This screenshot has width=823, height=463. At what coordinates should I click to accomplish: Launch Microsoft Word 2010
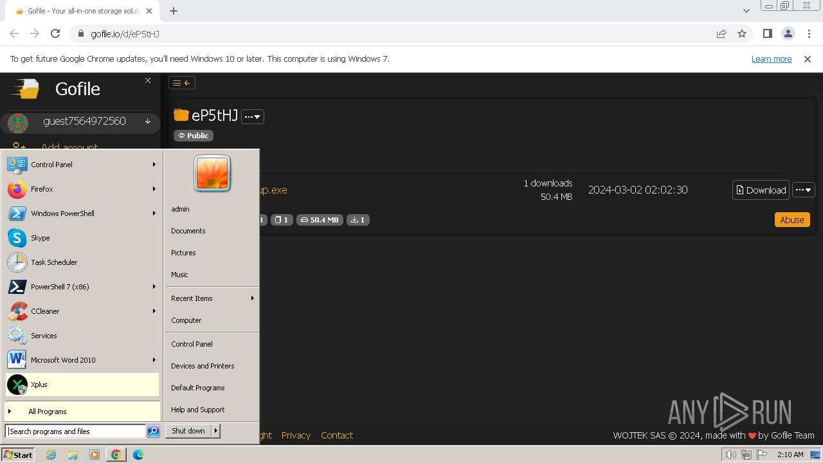(82, 360)
